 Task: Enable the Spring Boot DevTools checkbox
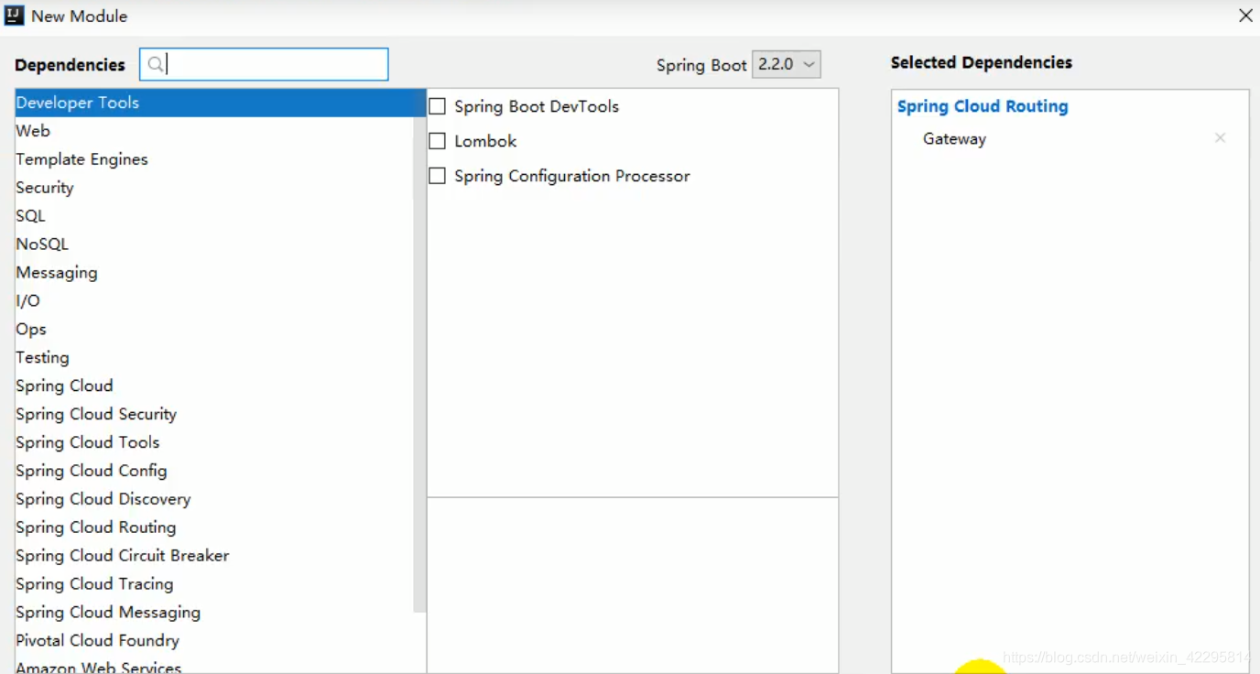438,106
